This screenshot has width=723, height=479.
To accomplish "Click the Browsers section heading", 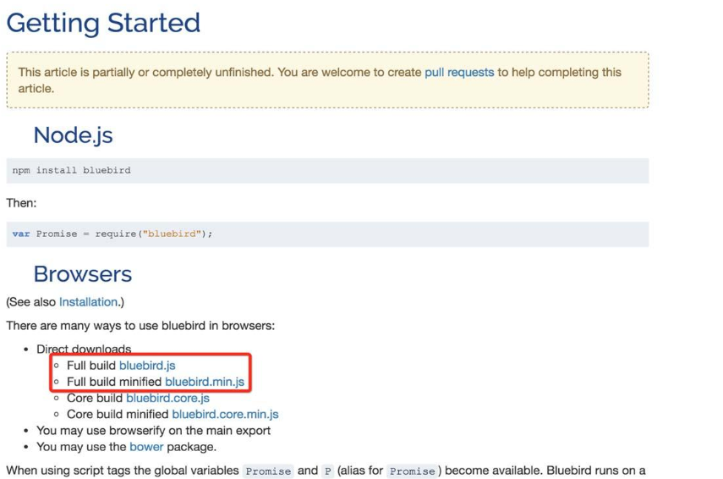I will click(x=83, y=274).
